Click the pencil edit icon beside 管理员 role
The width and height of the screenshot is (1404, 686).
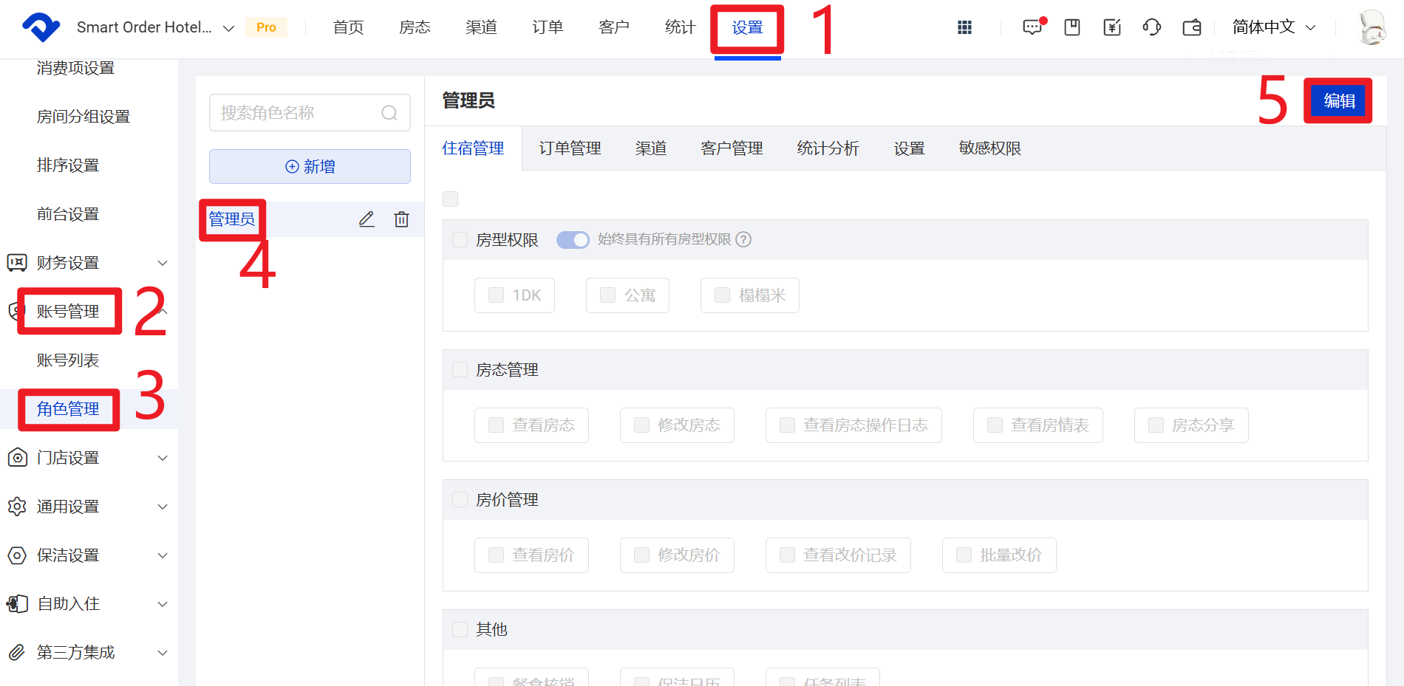click(x=367, y=219)
